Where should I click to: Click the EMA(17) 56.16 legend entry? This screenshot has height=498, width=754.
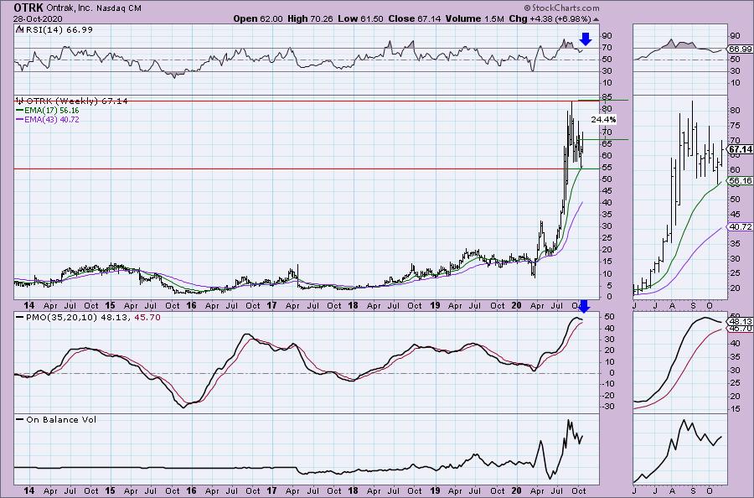tap(51, 110)
